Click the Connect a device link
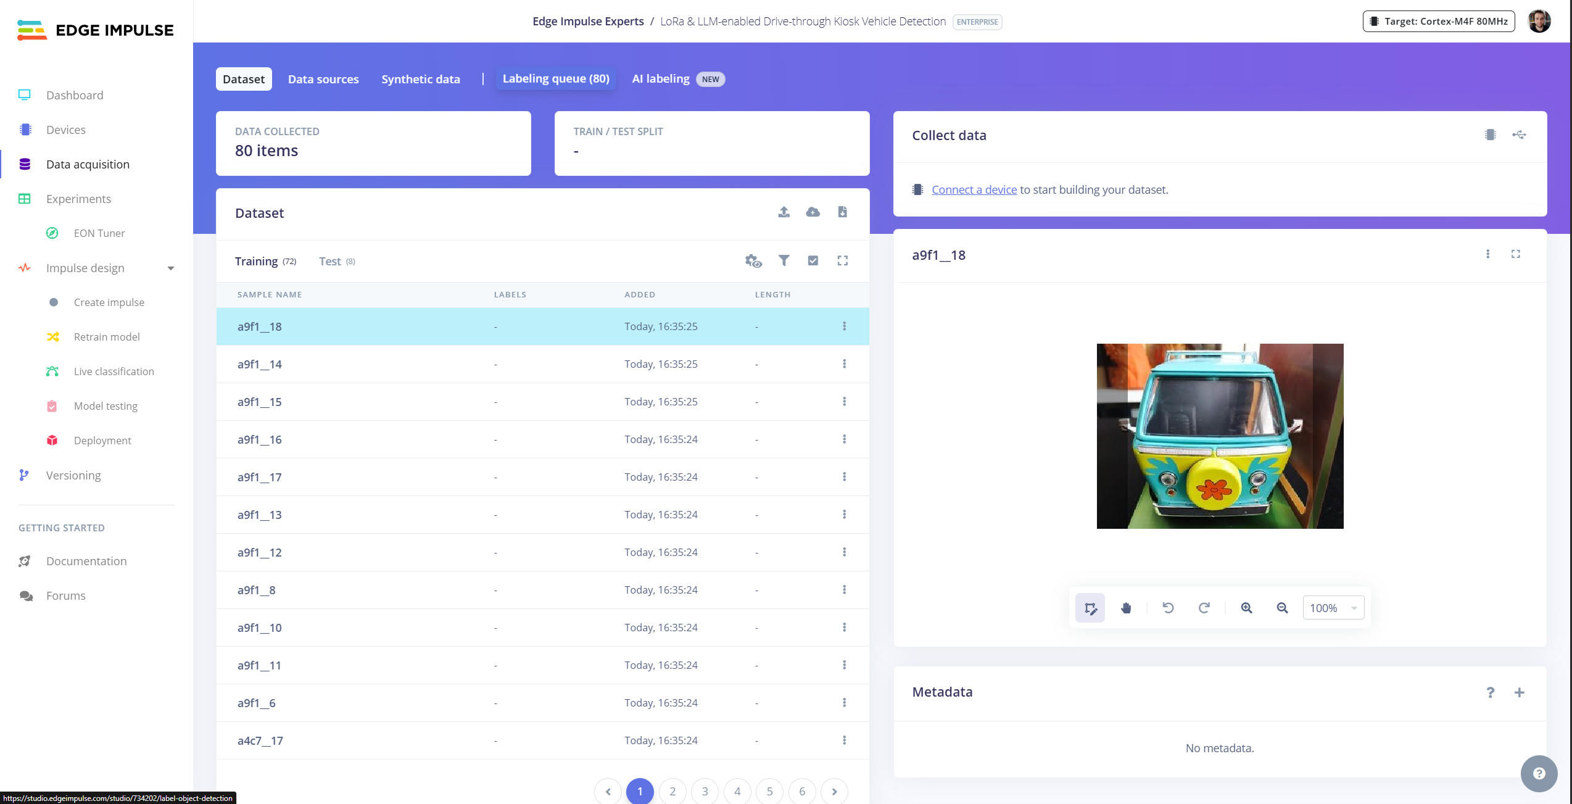 tap(974, 190)
